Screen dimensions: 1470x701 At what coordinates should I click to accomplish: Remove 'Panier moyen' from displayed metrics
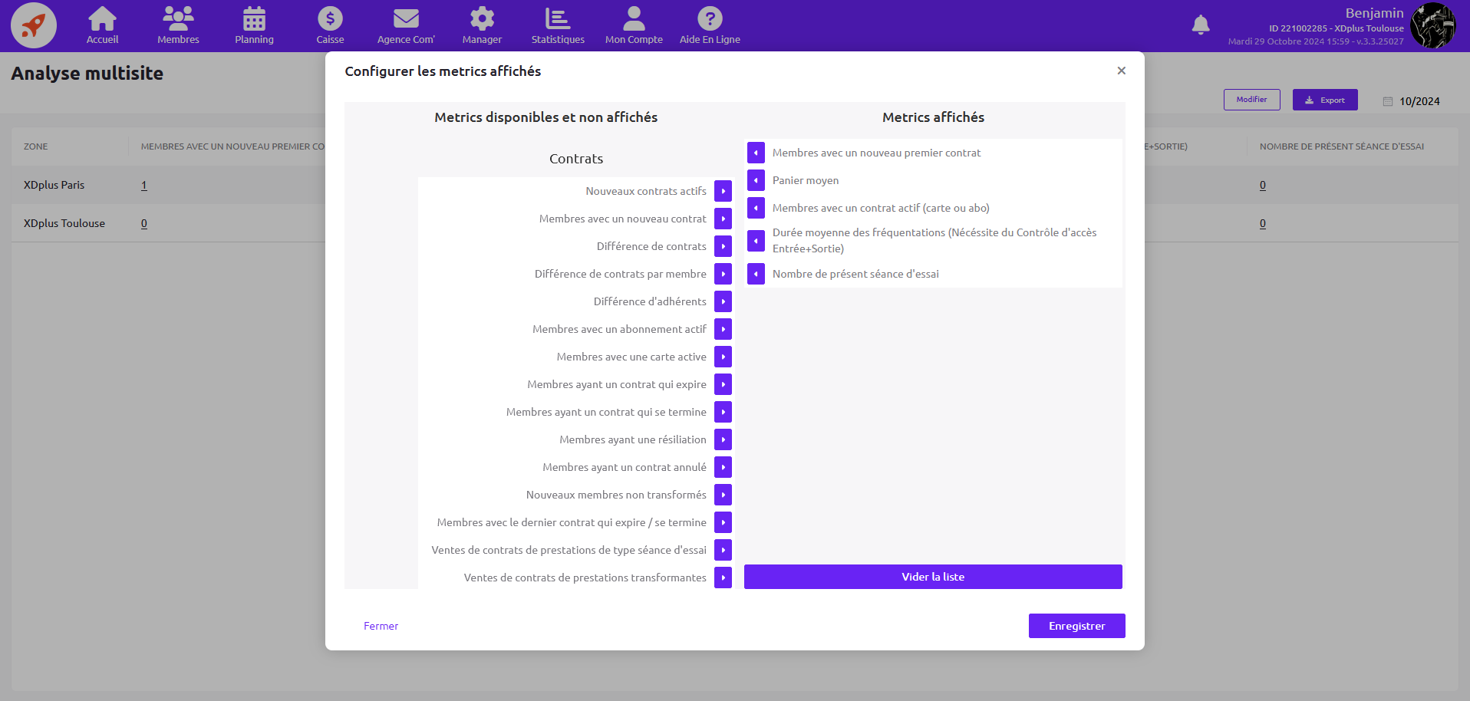point(756,180)
